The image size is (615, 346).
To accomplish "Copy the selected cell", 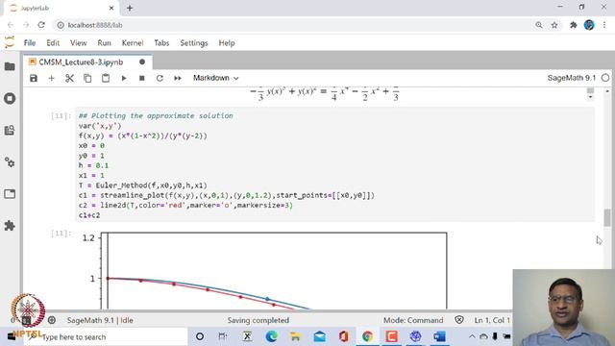I will [87, 78].
